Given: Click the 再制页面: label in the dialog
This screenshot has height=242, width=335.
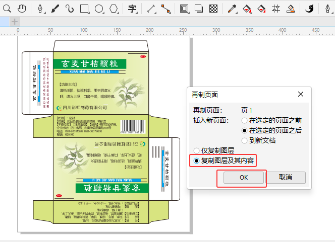Looking at the screenshot, I should 208,110.
